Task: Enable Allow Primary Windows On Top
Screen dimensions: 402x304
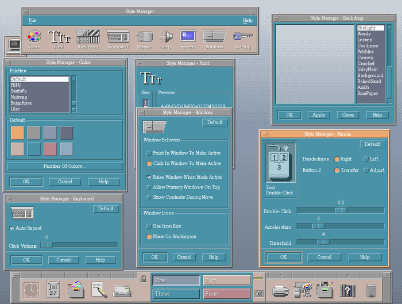Action: 149,187
